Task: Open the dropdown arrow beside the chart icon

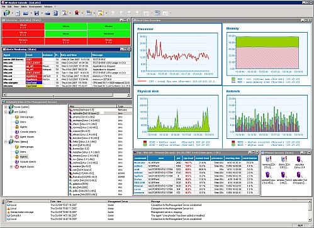Action: tap(70, 13)
